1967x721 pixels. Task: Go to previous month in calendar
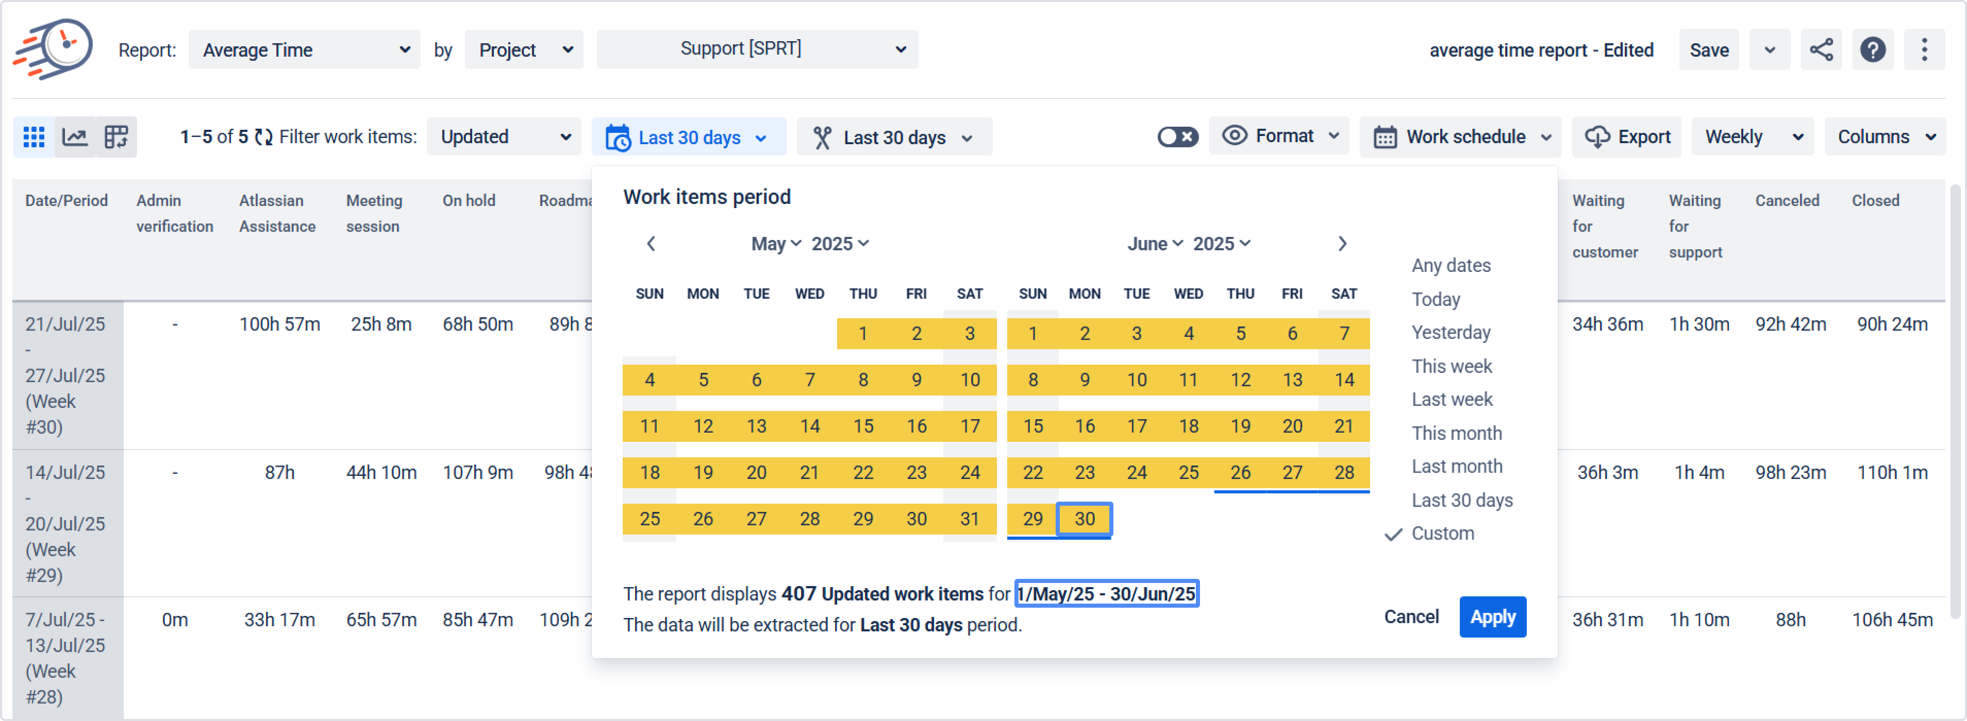point(651,244)
